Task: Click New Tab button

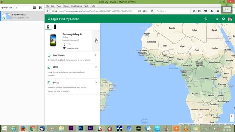Action: [x=7, y=8]
